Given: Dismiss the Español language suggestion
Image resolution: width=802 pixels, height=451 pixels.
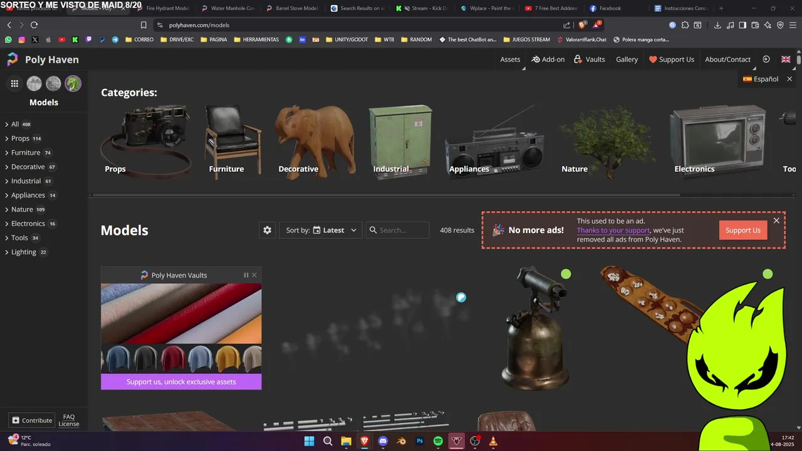Looking at the screenshot, I should pos(789,79).
